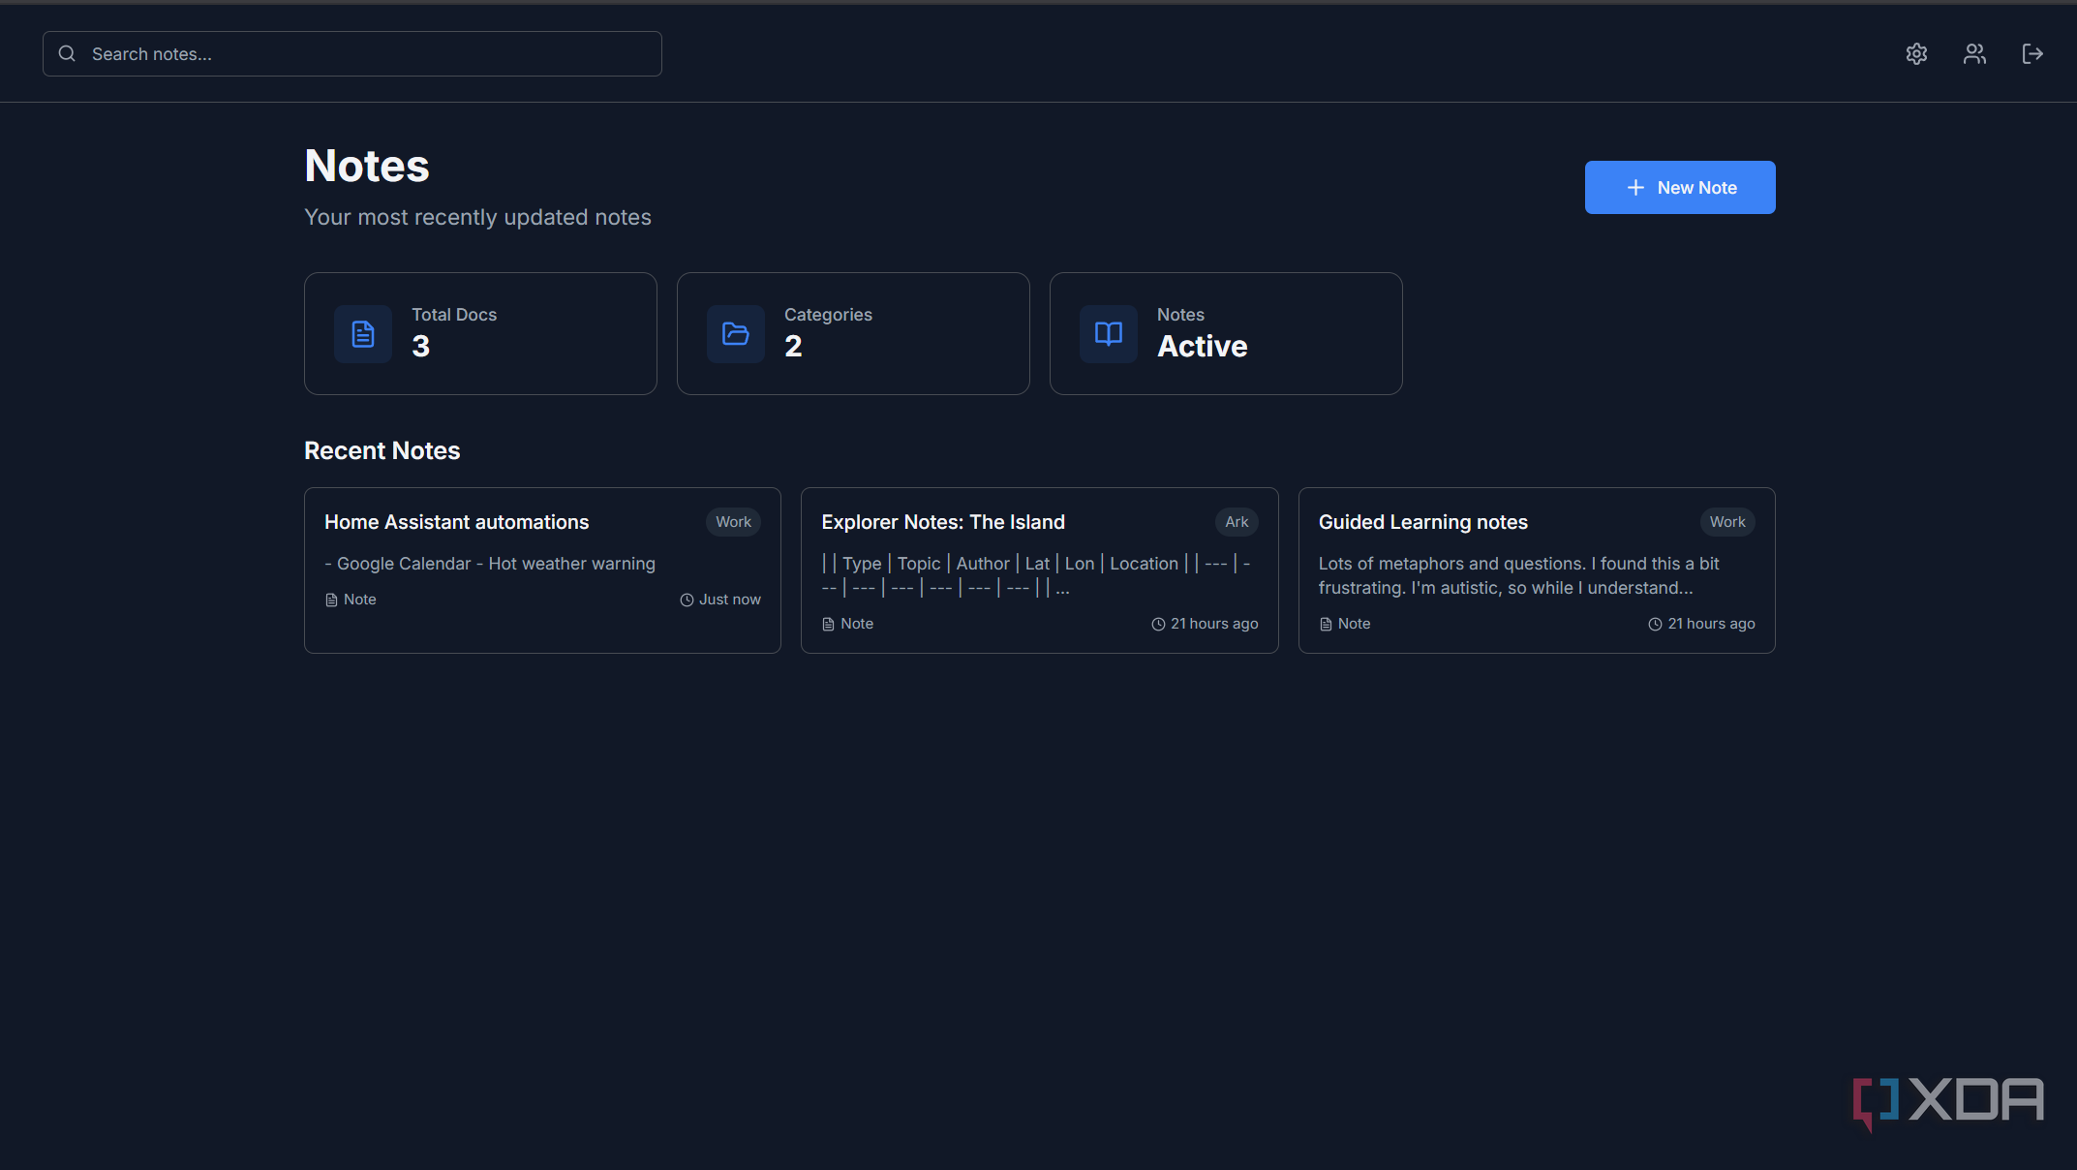Select the Total Docs stat card
2077x1170 pixels.
tap(480, 333)
